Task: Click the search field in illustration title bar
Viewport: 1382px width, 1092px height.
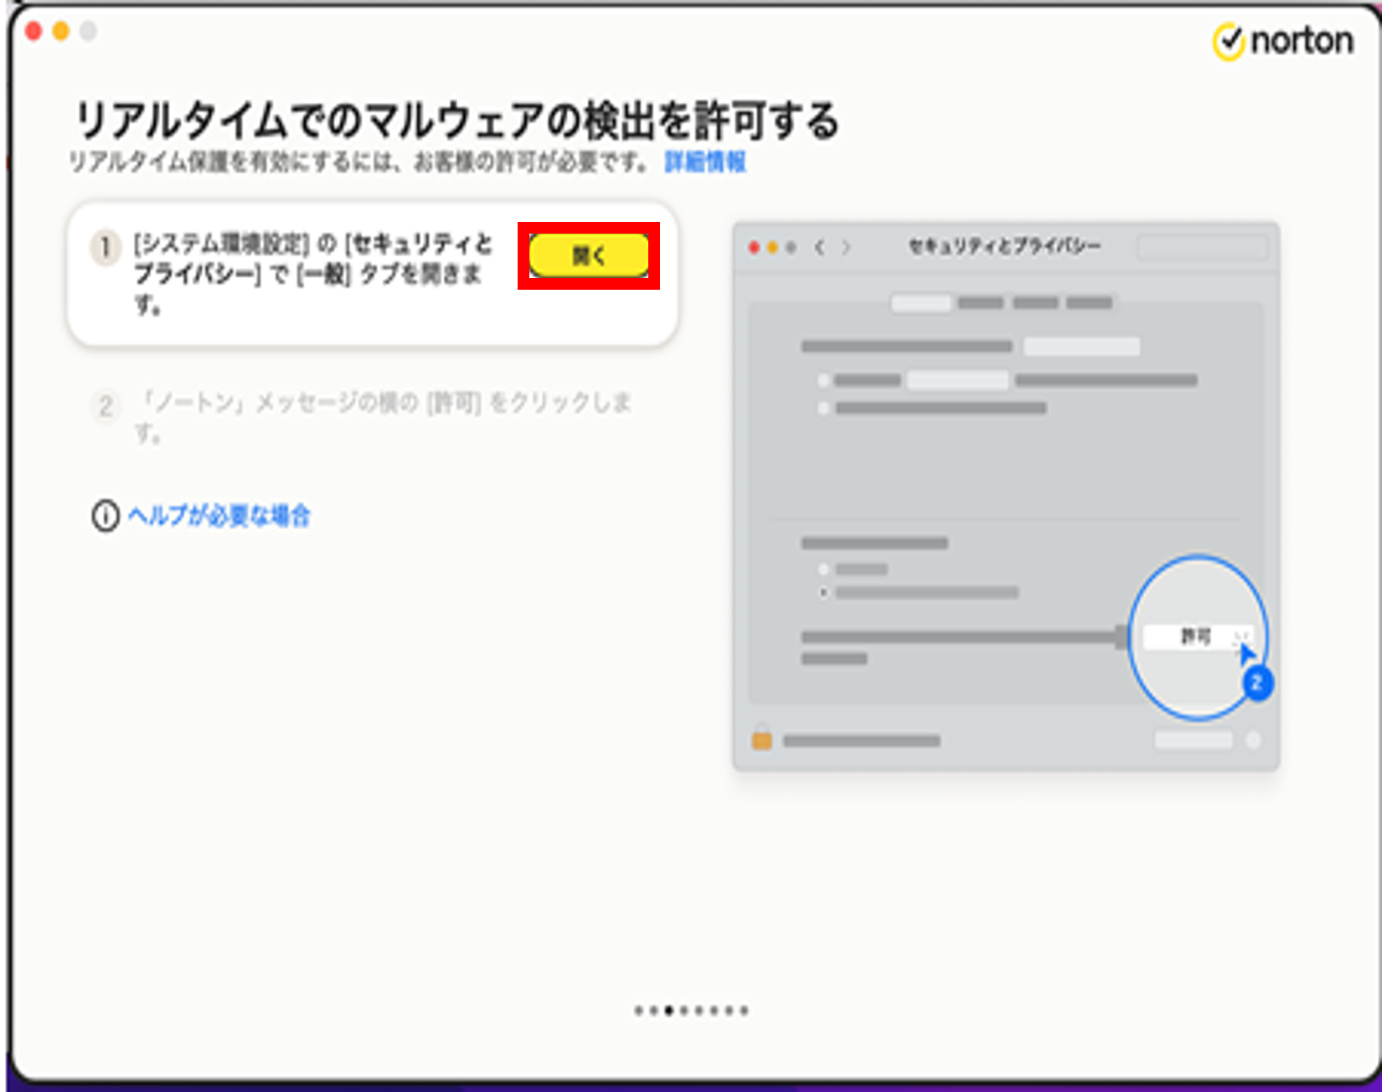Action: click(1202, 247)
